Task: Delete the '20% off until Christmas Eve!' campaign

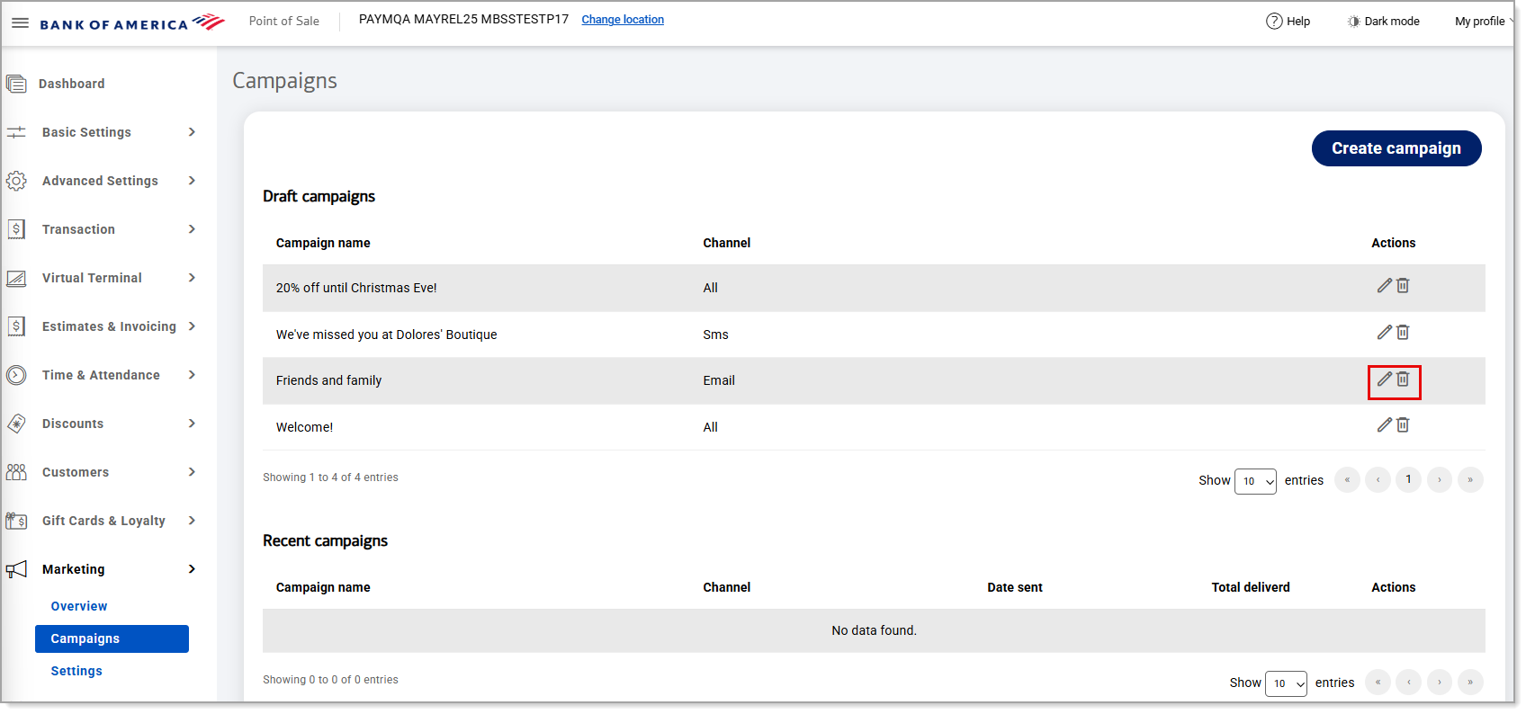Action: 1403,286
